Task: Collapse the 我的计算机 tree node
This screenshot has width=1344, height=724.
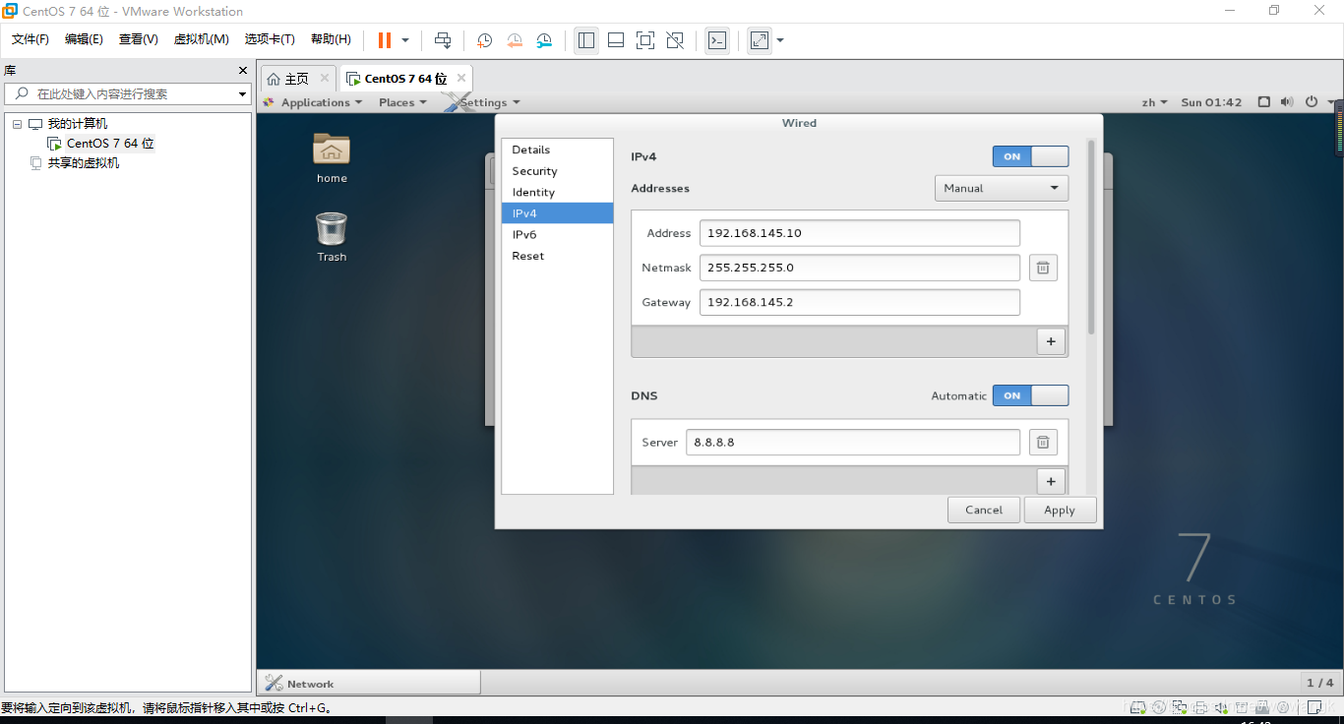Action: tap(17, 124)
